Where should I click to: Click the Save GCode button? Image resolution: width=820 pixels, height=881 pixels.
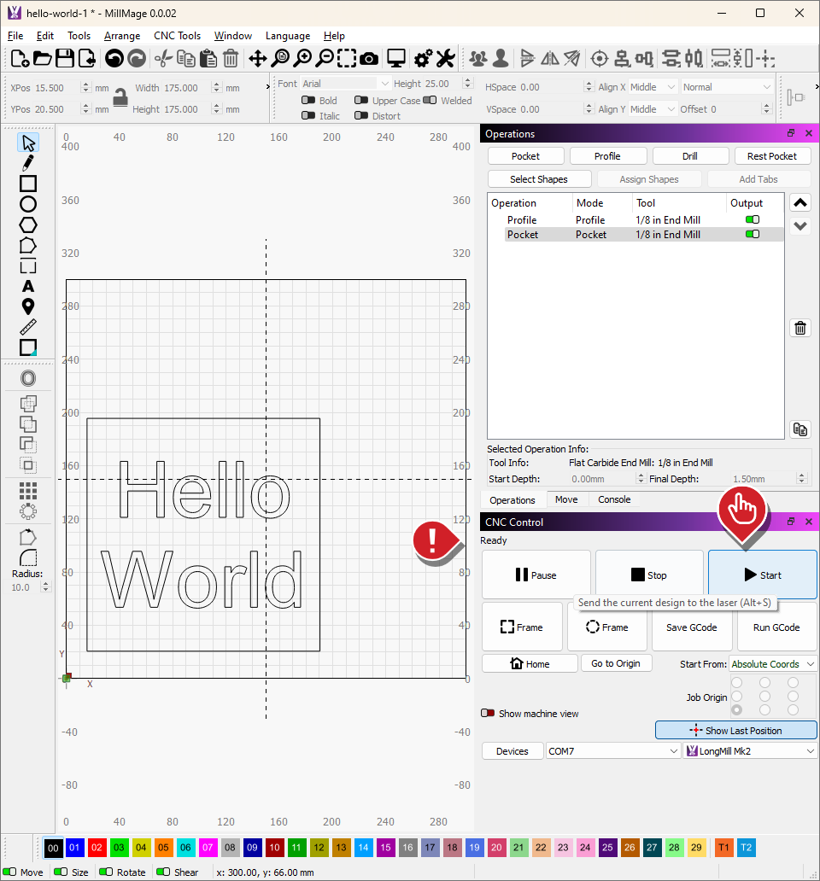[691, 627]
